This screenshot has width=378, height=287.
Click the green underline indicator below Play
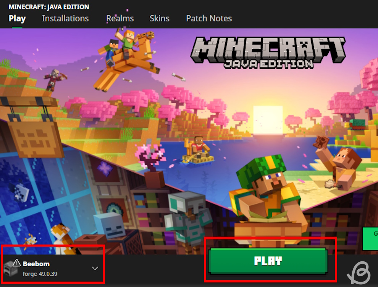17,27
